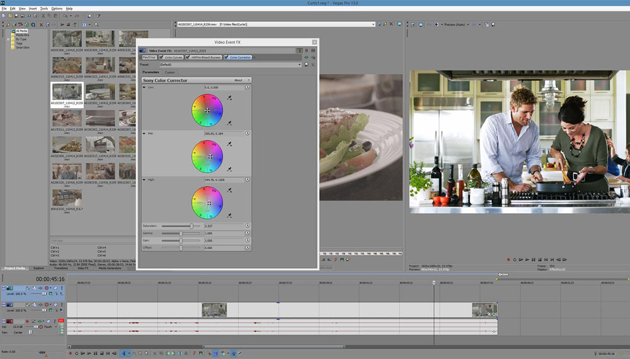Switch to Explorer tab

[38, 268]
